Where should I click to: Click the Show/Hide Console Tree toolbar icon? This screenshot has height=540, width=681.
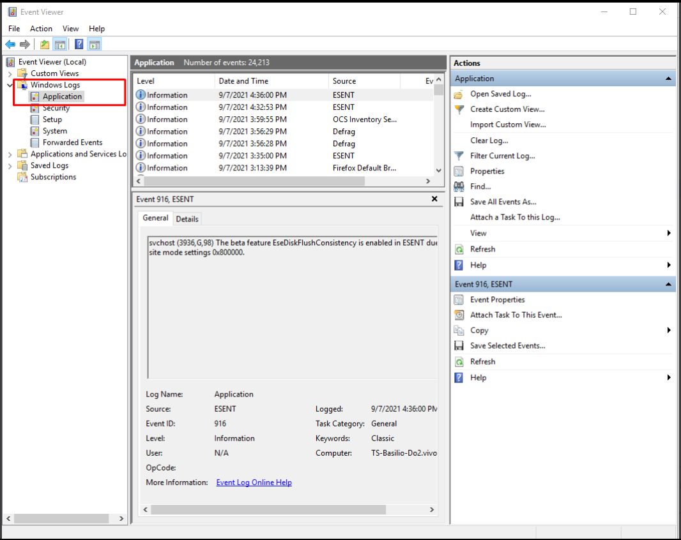tap(59, 43)
